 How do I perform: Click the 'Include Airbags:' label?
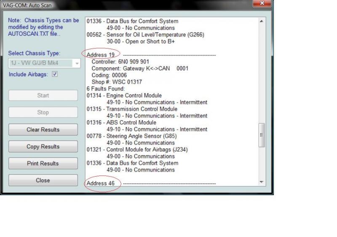pos(28,74)
